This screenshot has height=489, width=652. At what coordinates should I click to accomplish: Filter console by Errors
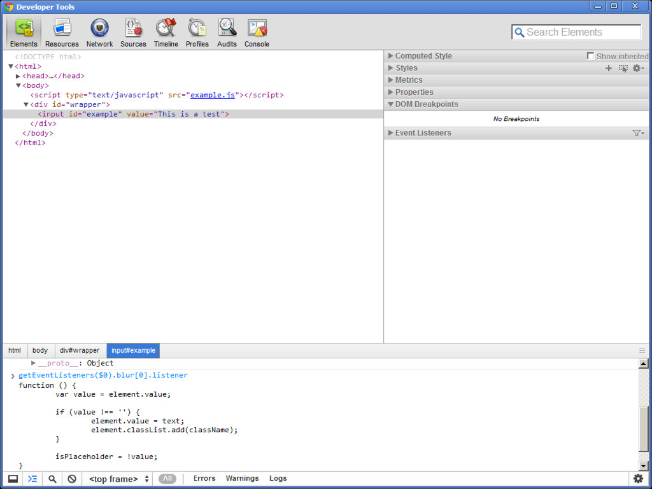204,478
